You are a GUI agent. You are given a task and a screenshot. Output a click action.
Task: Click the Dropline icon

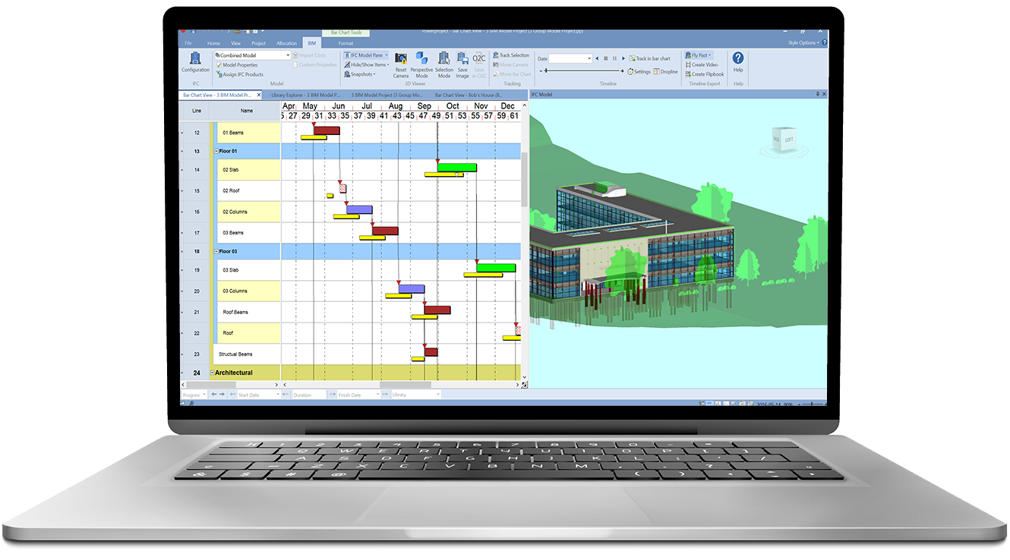666,71
